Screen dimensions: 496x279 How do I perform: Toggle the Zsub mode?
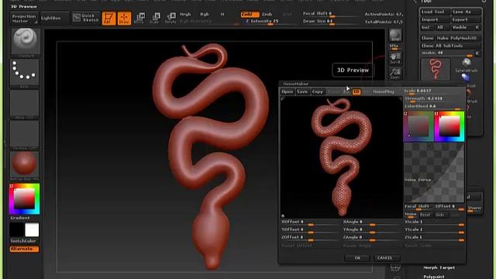pos(267,15)
